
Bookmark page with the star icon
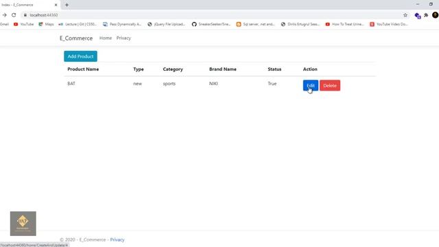coord(405,15)
